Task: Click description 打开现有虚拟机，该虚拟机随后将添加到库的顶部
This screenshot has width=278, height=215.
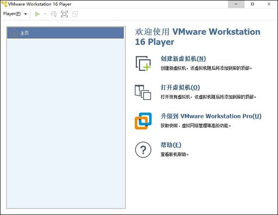Action: pos(208,97)
